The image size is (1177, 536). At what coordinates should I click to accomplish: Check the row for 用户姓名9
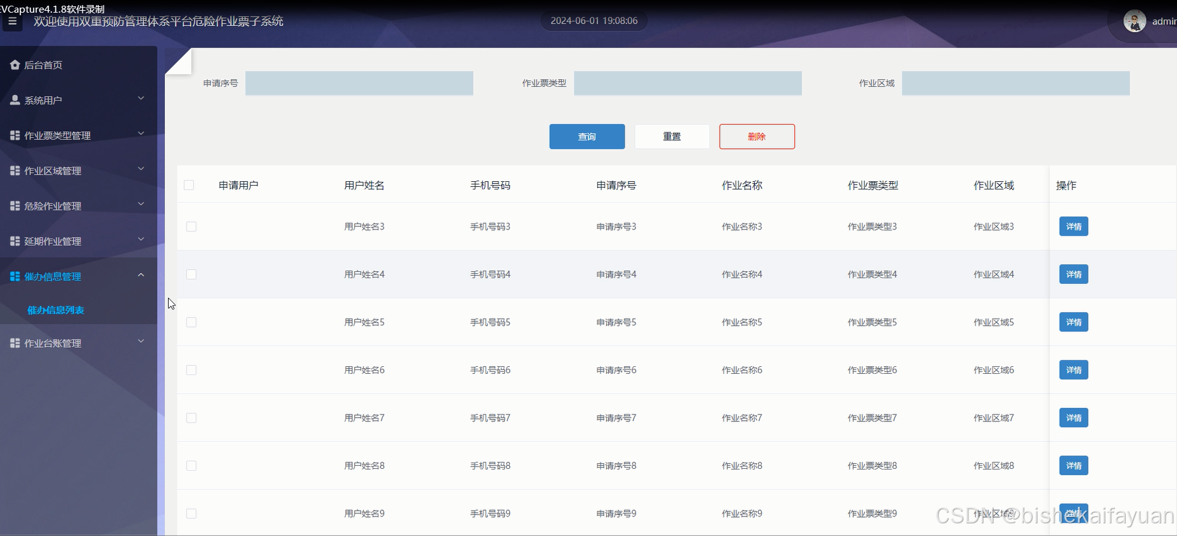pyautogui.click(x=192, y=514)
